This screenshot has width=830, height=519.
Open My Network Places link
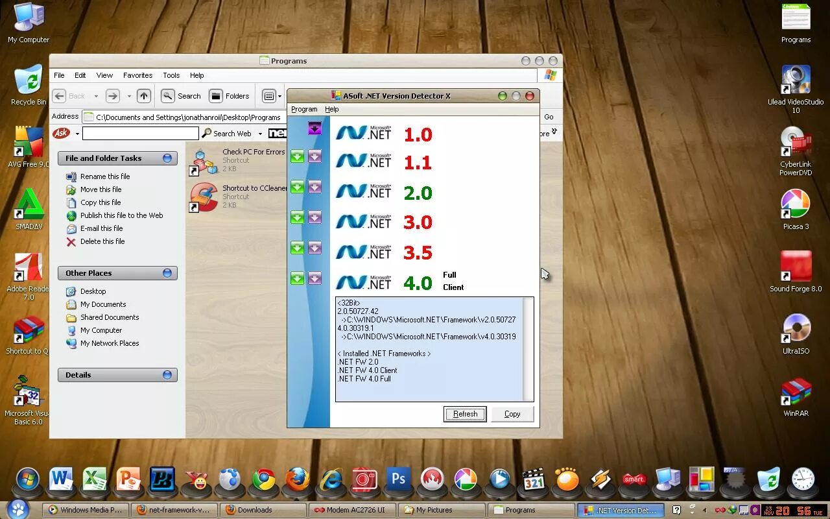point(110,343)
